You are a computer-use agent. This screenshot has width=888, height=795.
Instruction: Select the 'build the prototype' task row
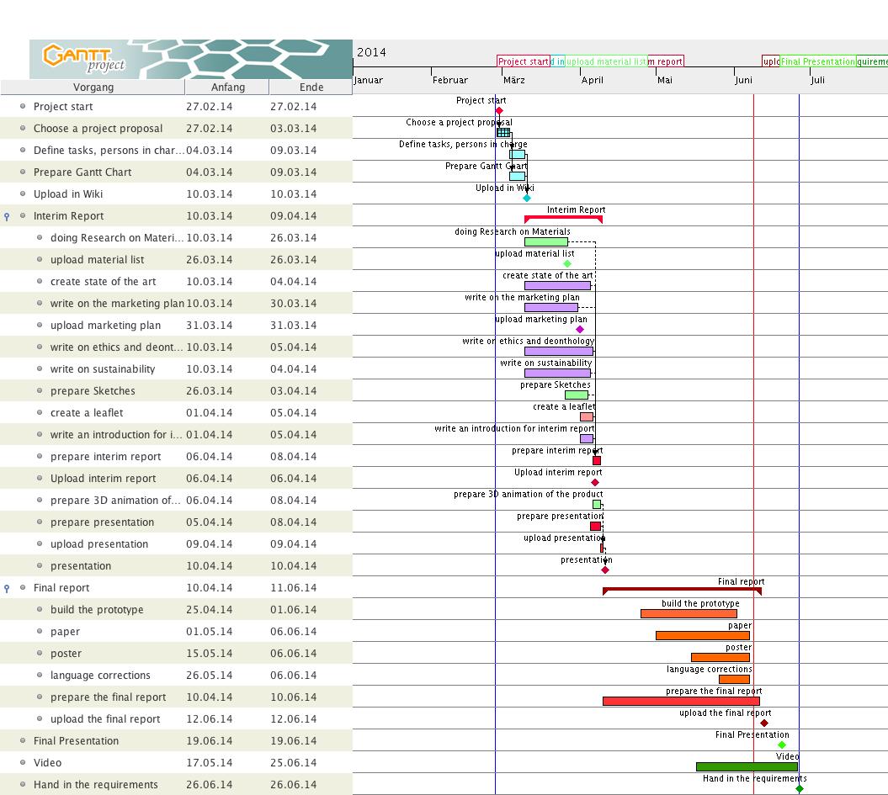(x=97, y=610)
